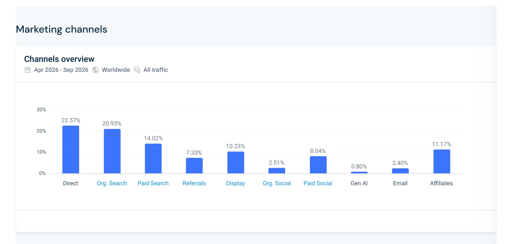Click the Channels overview heading
The image size is (512, 244).
pyautogui.click(x=59, y=59)
